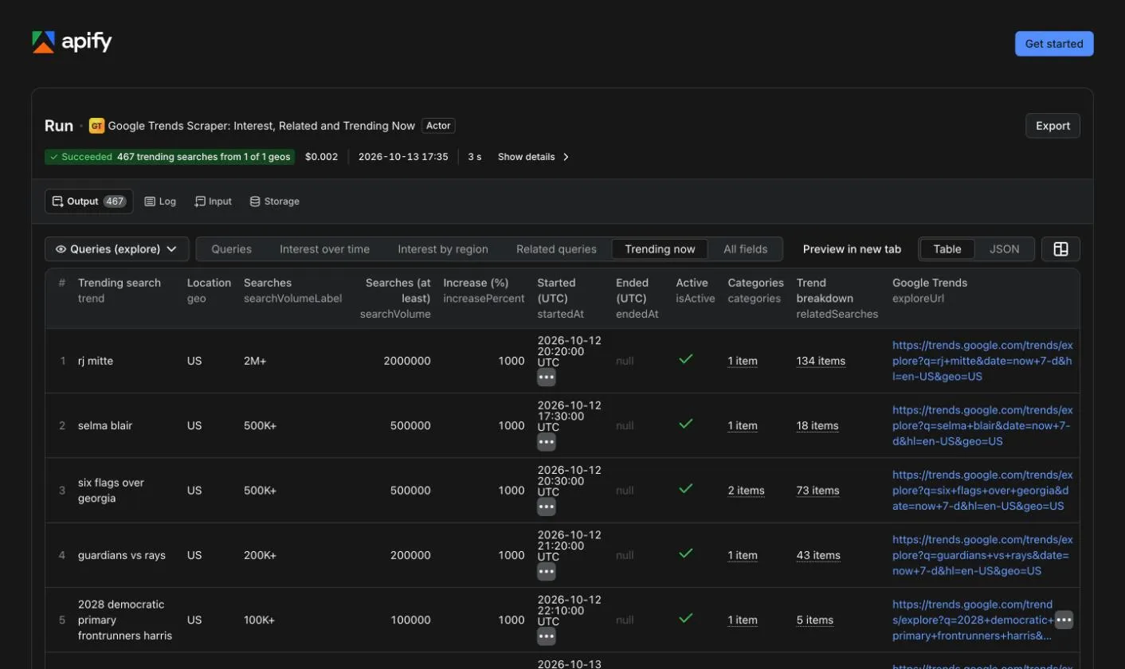1125x669 pixels.
Task: Open the Queries (explore) view dropdown
Action: (x=117, y=249)
